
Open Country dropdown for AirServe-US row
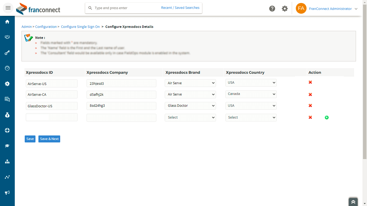coord(251,83)
